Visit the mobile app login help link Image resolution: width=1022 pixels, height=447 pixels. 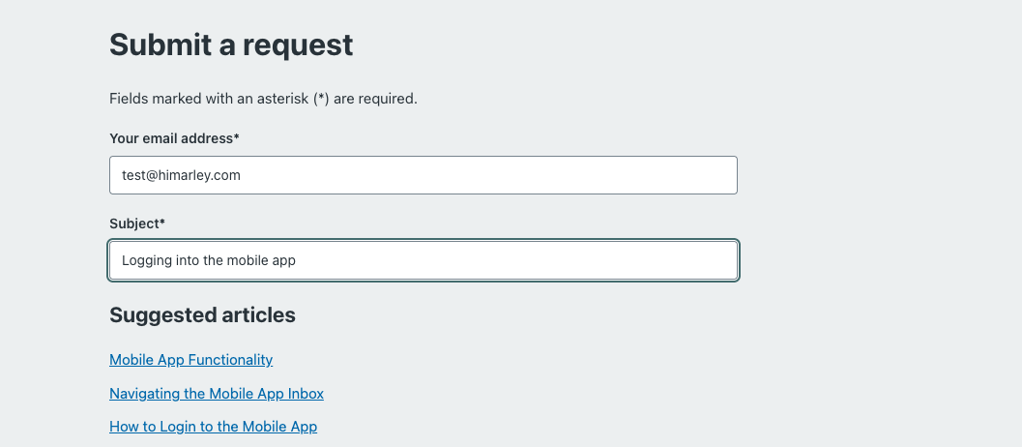click(x=213, y=427)
